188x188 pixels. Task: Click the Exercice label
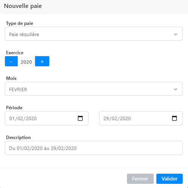15,53
